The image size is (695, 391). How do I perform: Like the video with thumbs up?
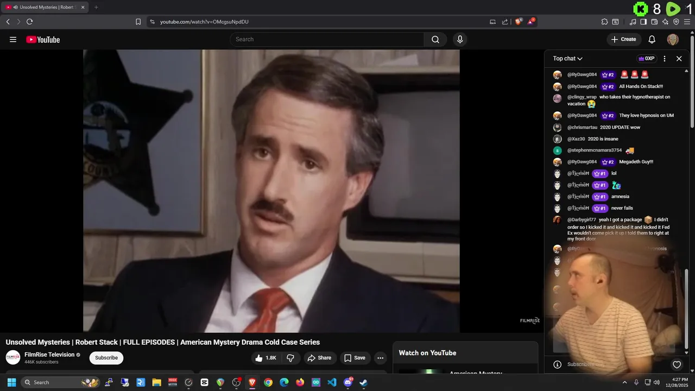pos(266,358)
